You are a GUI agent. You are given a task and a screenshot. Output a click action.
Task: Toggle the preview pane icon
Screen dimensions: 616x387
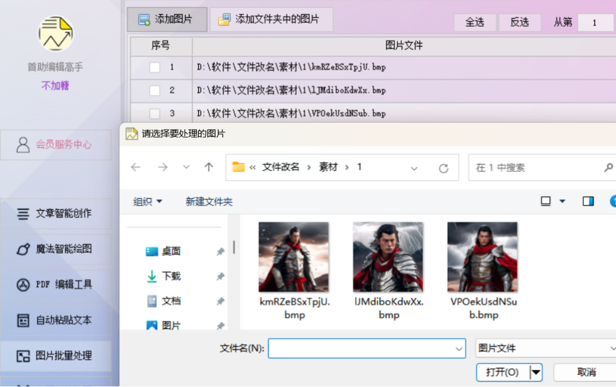click(x=588, y=201)
